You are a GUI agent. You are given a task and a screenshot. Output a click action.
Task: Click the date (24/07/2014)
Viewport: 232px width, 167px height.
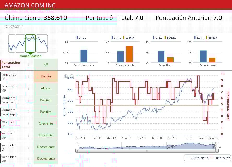tap(14, 26)
